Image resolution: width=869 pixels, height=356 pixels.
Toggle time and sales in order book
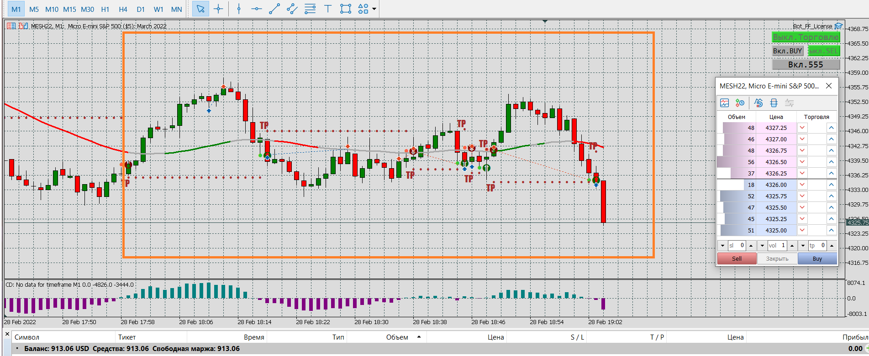click(740, 103)
